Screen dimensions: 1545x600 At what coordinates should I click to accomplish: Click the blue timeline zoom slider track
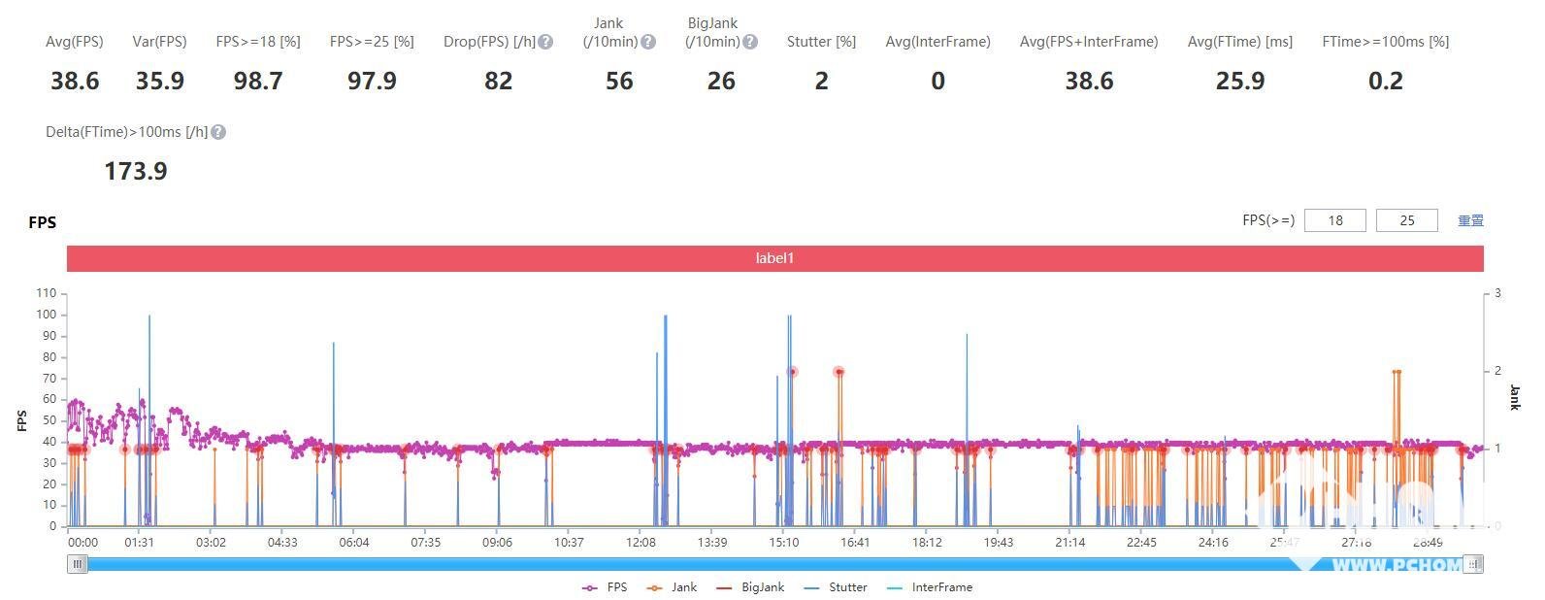(x=774, y=564)
